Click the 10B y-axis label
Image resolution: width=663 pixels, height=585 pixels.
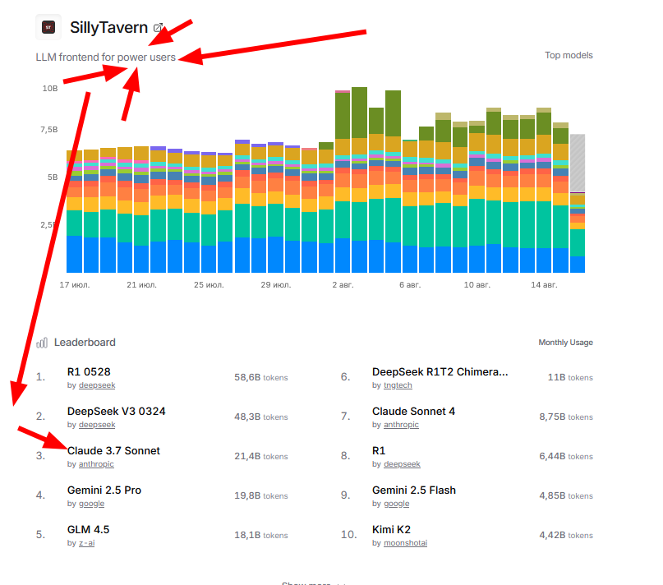(x=50, y=89)
